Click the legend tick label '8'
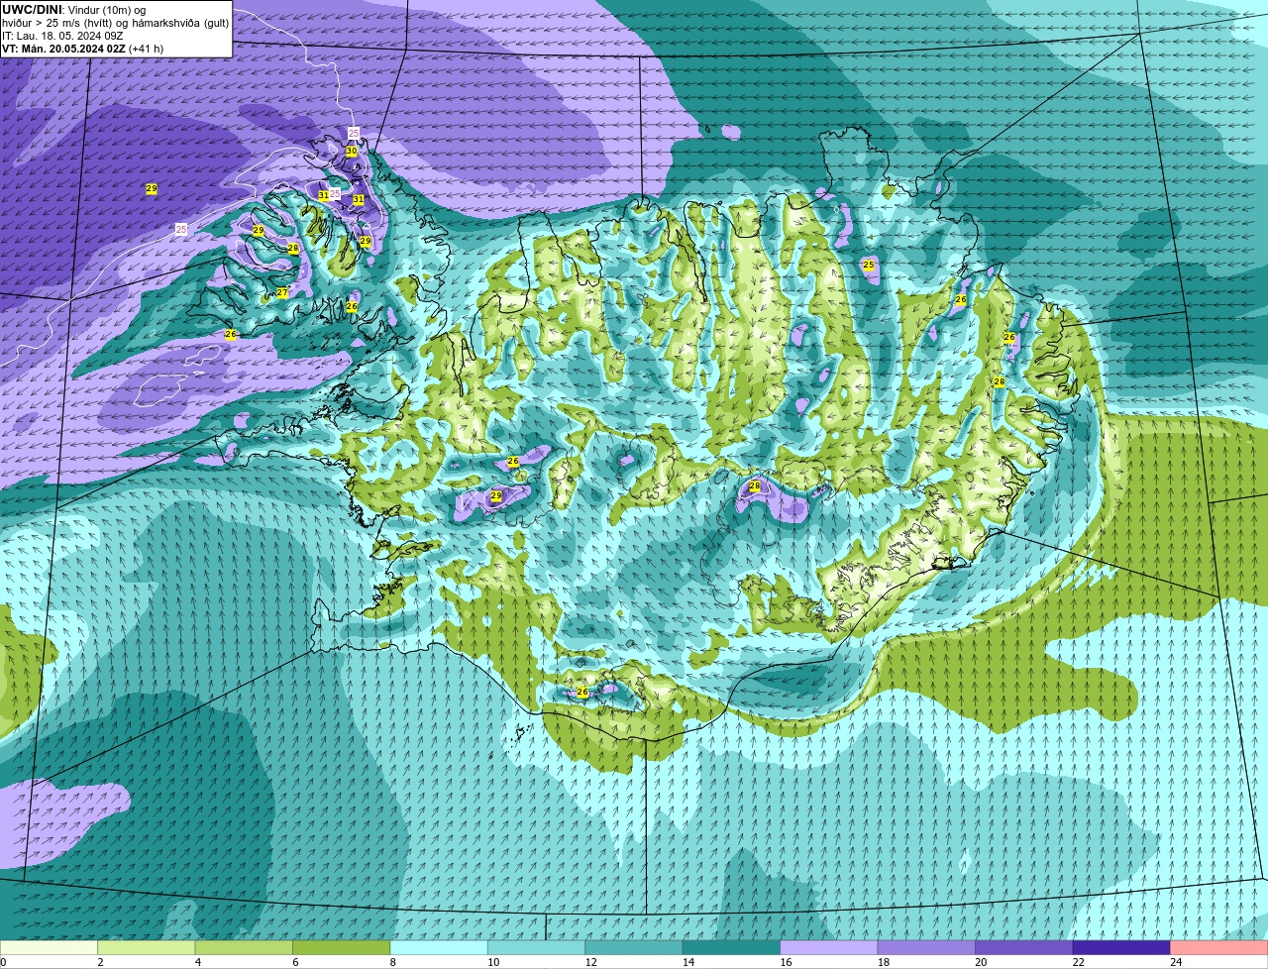1268x969 pixels. click(x=391, y=962)
